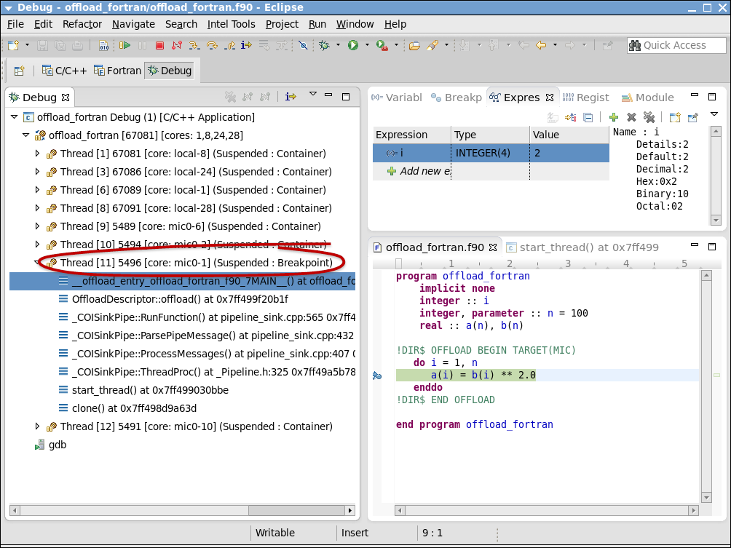The width and height of the screenshot is (731, 548).
Task: Expand Thread [1] 67081 node
Action: click(38, 154)
